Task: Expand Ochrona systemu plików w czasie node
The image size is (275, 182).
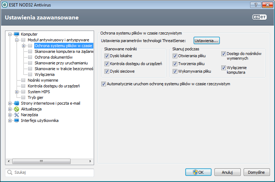Action: coord(24,46)
